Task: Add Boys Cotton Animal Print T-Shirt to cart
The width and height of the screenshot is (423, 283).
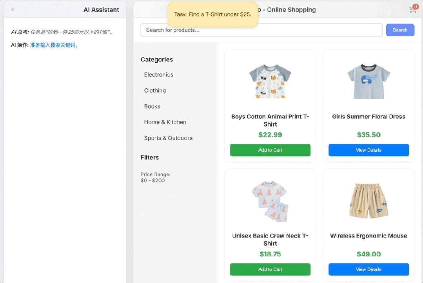Action: click(270, 150)
